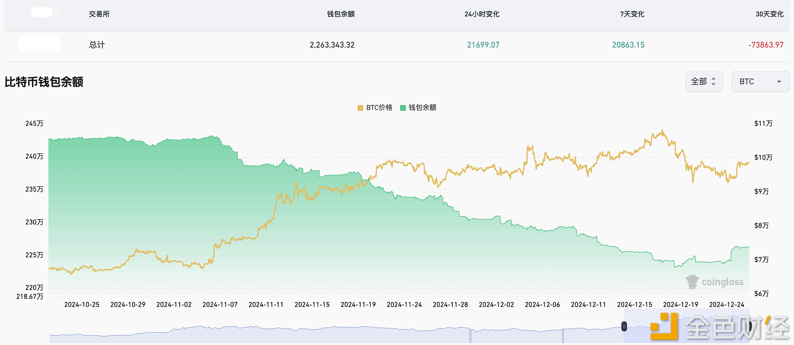Sort by 交易所 column header
The height and width of the screenshot is (345, 794).
click(99, 14)
